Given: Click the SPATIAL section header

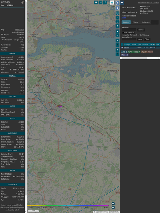Looking at the screenshot, I should coord(12,53).
